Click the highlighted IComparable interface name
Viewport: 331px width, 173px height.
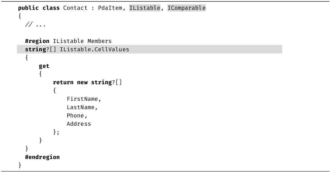click(186, 8)
